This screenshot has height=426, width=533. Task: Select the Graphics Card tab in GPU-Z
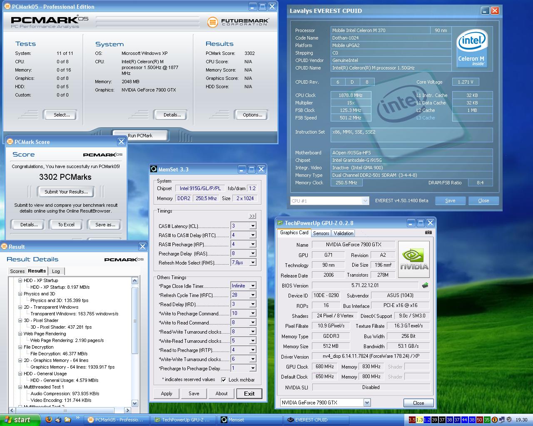294,233
